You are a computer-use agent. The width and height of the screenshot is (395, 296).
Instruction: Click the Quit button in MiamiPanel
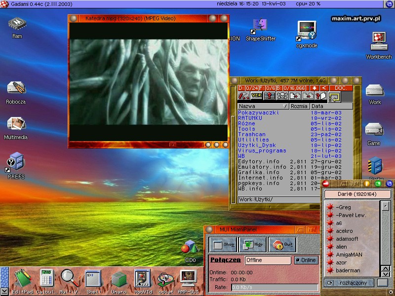[282, 244]
